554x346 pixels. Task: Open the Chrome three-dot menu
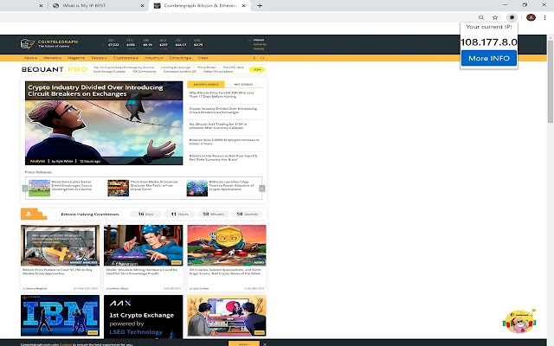click(x=544, y=17)
